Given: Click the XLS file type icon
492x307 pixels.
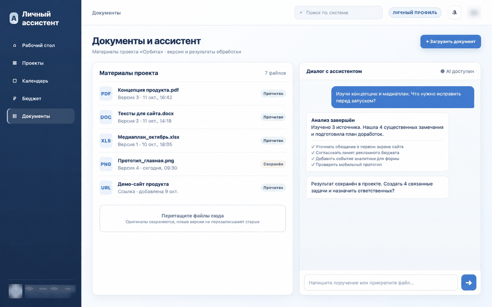Looking at the screenshot, I should 106,141.
